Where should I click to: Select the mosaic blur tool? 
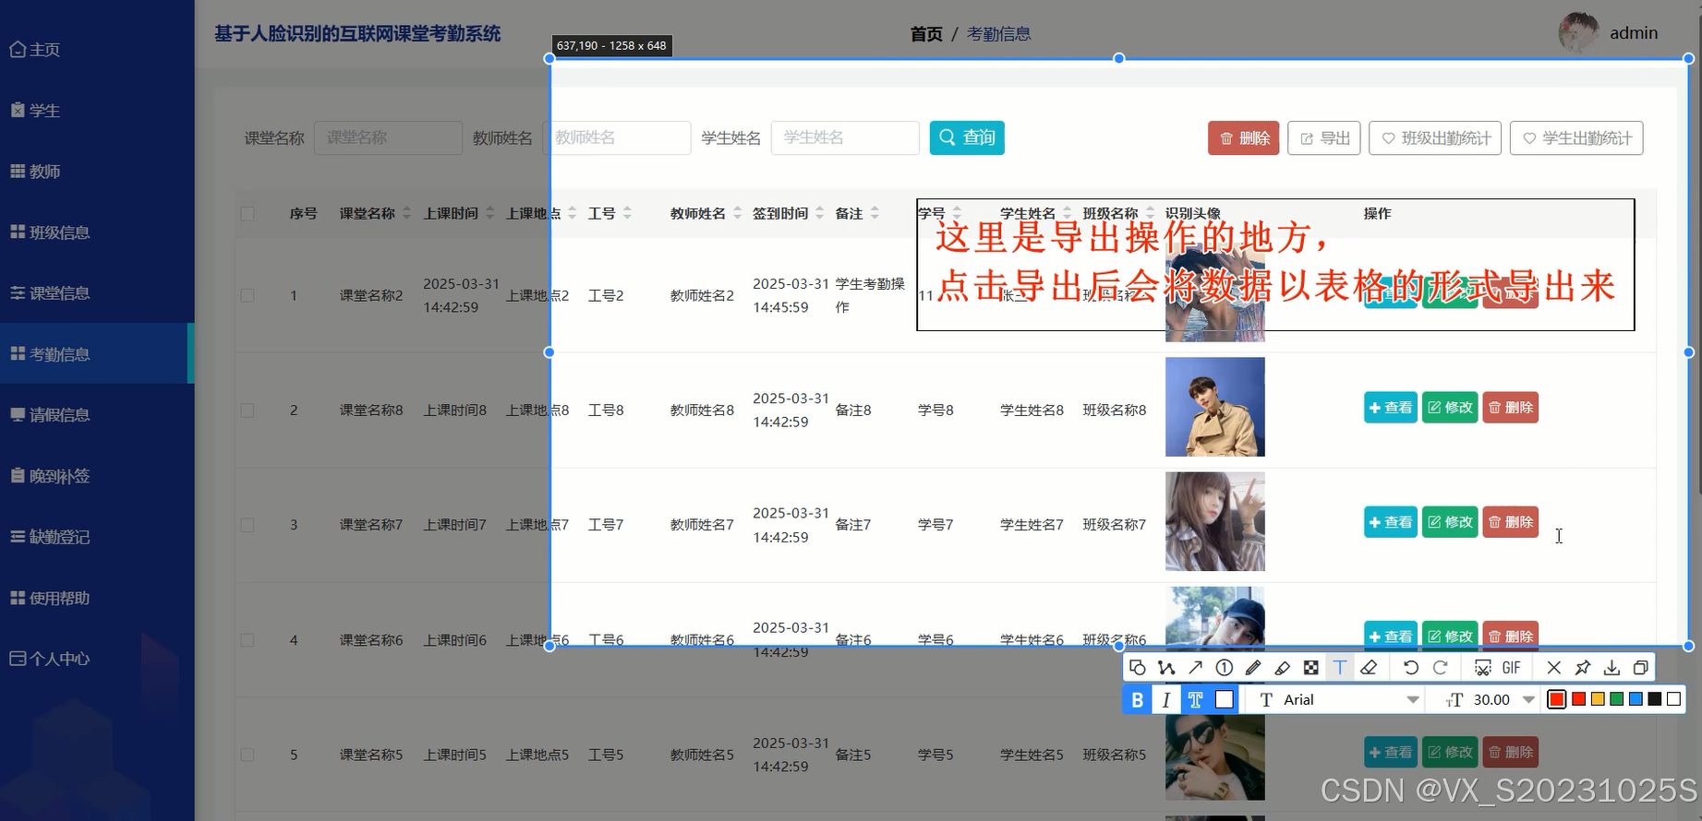point(1310,668)
